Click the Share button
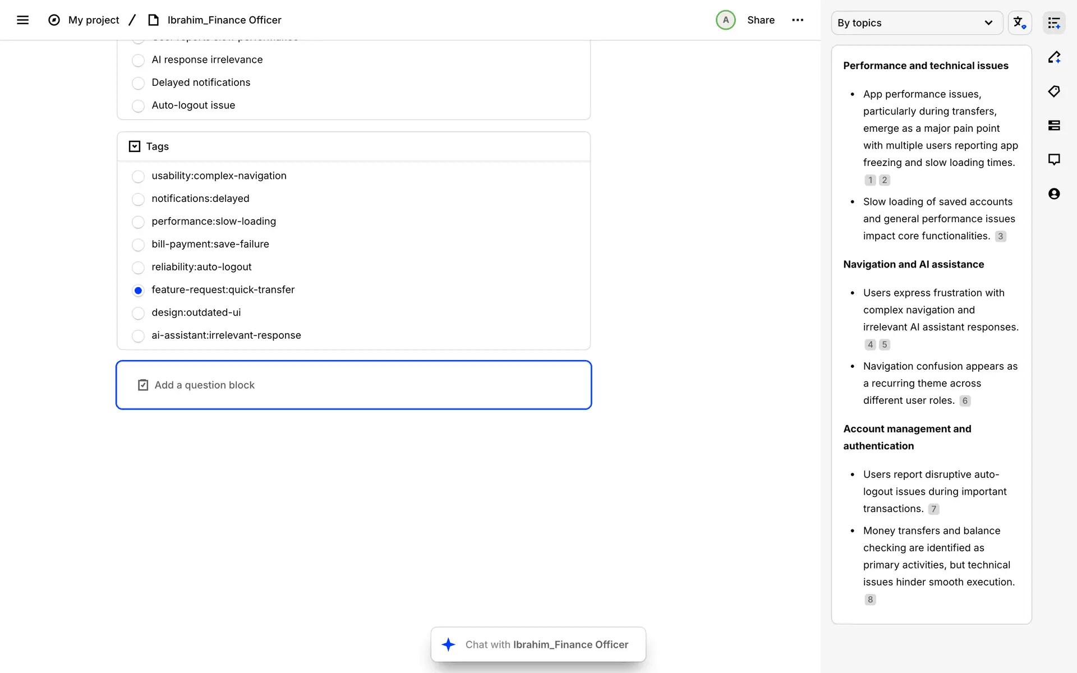 (761, 20)
